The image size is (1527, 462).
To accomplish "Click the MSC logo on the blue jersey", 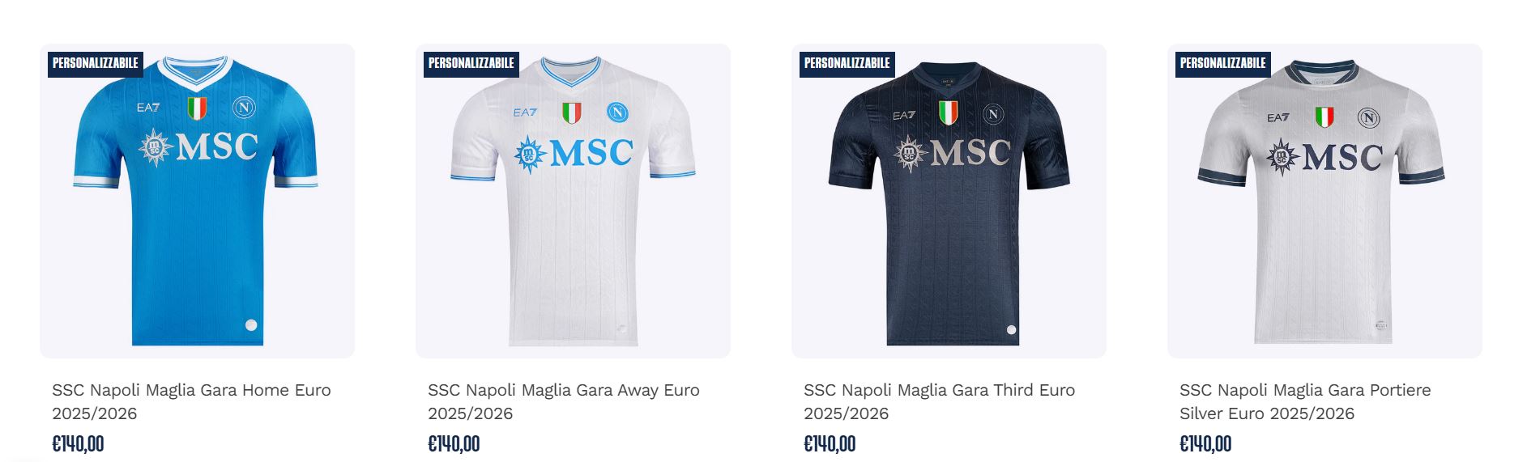I will 198,147.
